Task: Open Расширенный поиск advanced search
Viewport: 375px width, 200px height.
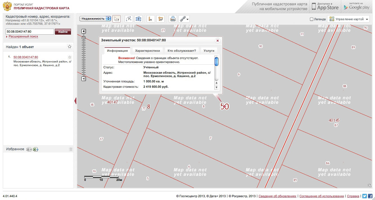Action: coord(23,37)
